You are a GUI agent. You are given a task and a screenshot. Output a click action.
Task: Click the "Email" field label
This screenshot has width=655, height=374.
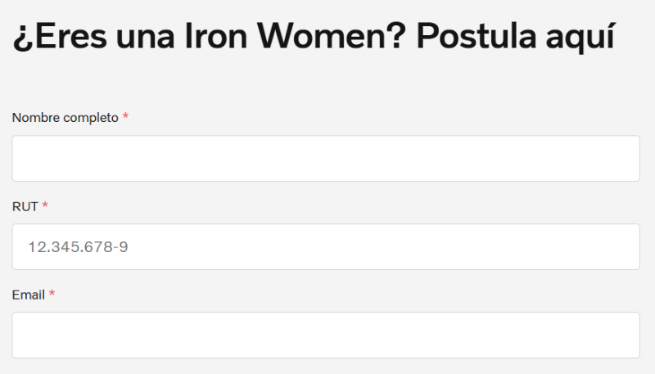tap(28, 295)
